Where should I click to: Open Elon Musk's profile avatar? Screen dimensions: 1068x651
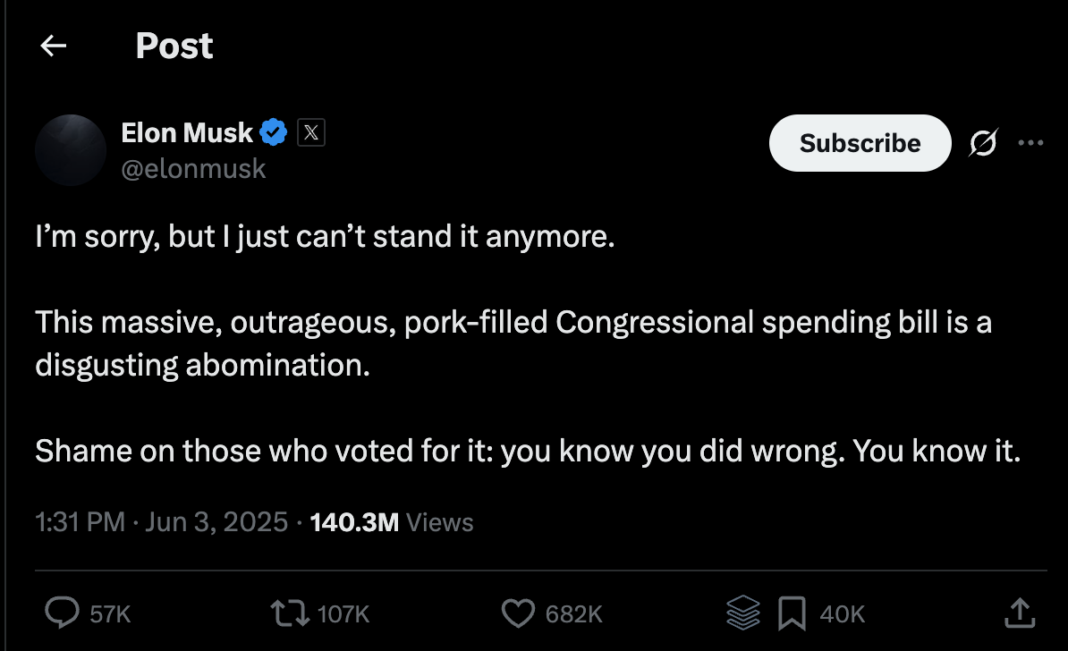pos(71,150)
